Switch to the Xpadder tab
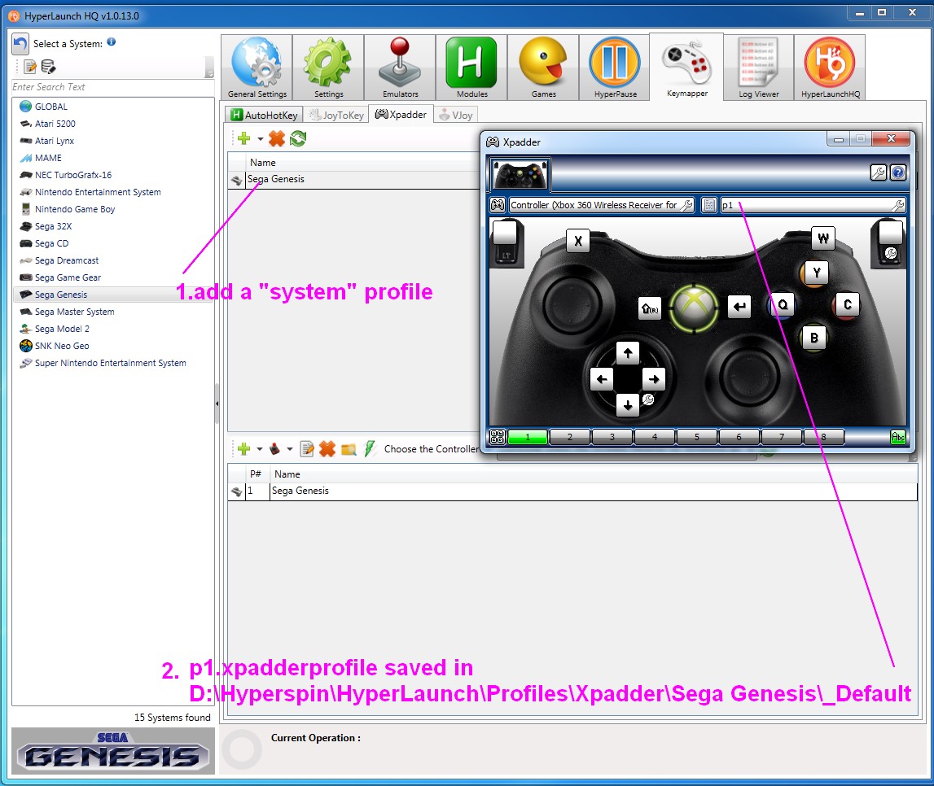 401,114
